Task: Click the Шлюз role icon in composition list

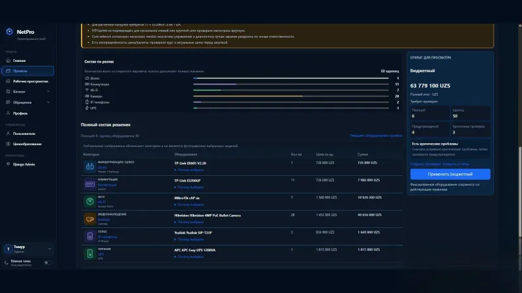Action: tap(87, 78)
